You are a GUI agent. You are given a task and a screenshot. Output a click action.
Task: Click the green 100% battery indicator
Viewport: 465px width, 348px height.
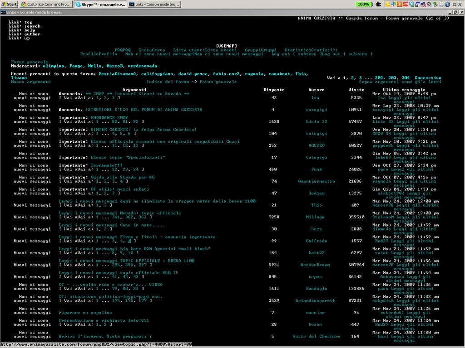point(363,4)
